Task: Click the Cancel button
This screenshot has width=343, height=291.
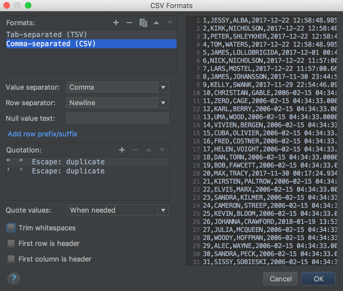Action: [281, 279]
